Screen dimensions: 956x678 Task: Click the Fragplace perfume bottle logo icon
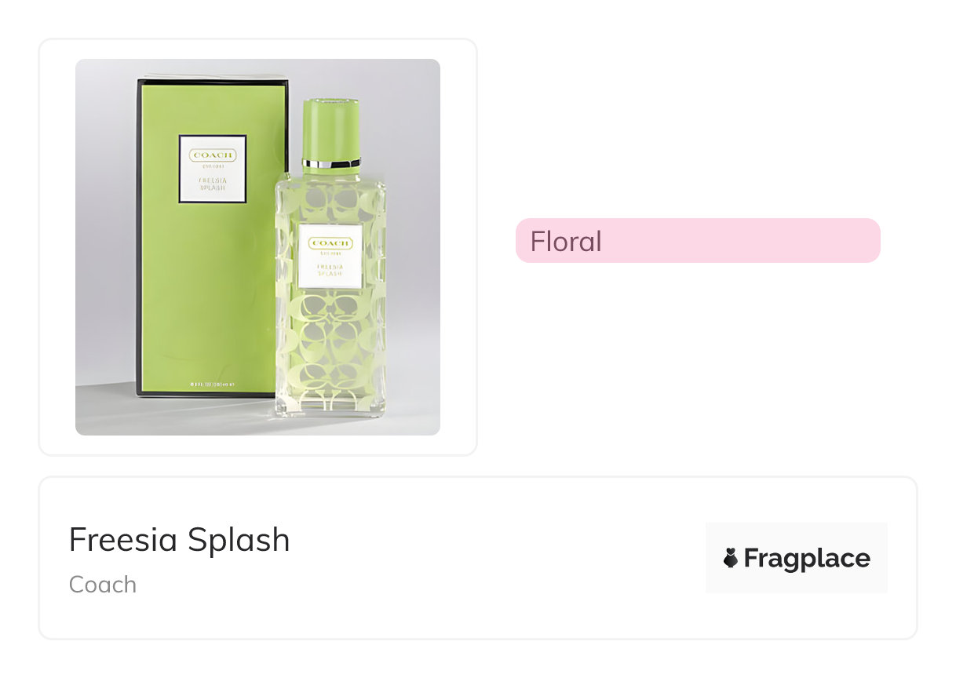pos(731,558)
